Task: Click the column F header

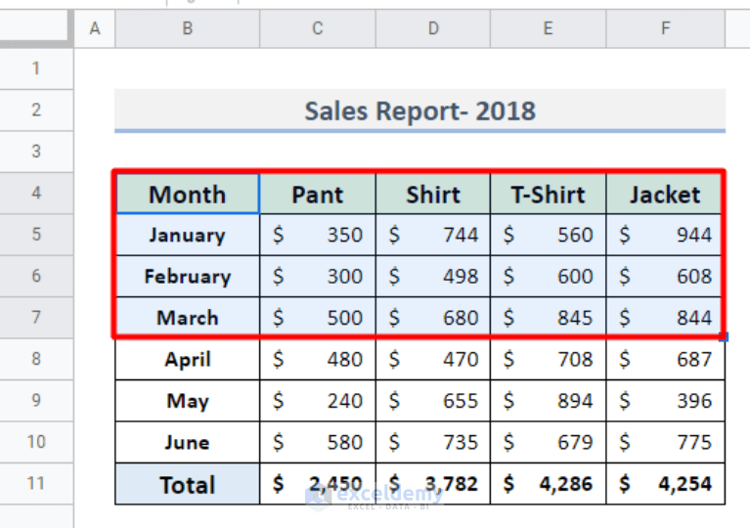Action: click(665, 28)
